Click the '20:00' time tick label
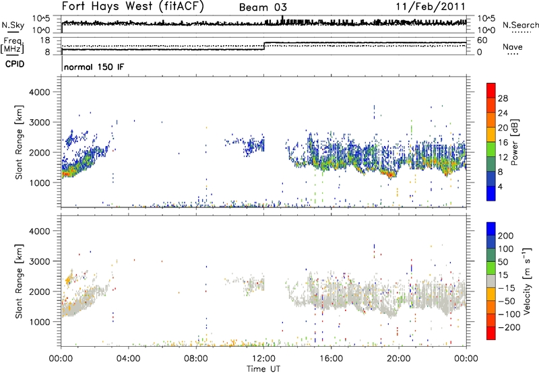Viewport: 539px width, 373px height. pyautogui.click(x=399, y=359)
